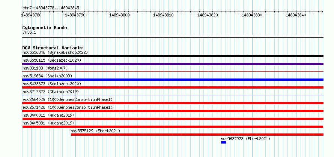
Task: Select the red esv2671426 variant bar
Action: coord(173,111)
